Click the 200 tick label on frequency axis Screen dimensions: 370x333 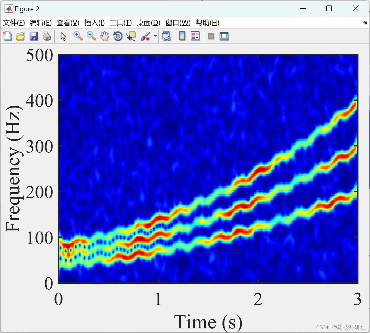click(x=39, y=192)
